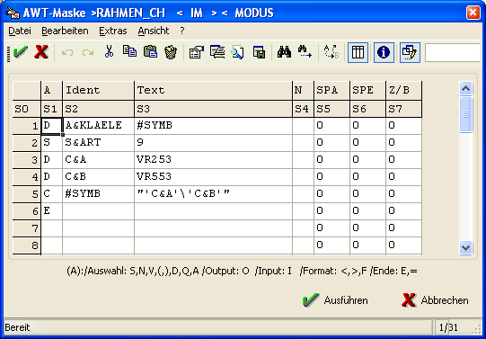Toggle the table columns view button
This screenshot has width=486, height=339.
pos(358,52)
